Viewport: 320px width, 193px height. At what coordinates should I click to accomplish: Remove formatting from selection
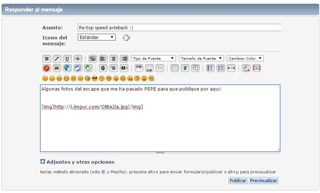[x=246, y=68]
